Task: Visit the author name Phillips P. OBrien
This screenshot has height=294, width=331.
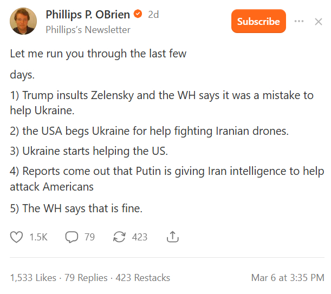Action: (88, 15)
